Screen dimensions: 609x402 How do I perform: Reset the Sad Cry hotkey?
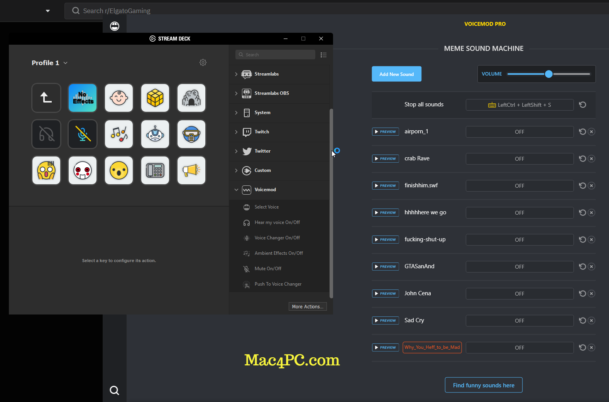click(x=582, y=320)
